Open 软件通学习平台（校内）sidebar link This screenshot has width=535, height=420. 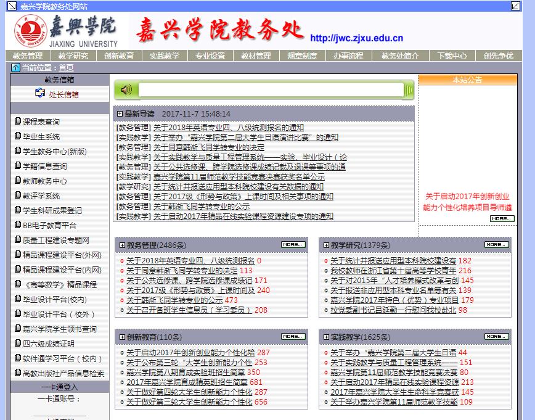pos(62,358)
